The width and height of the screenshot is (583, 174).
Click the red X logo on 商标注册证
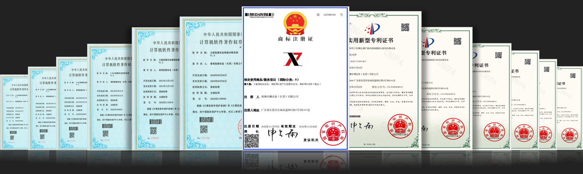pos(293,59)
